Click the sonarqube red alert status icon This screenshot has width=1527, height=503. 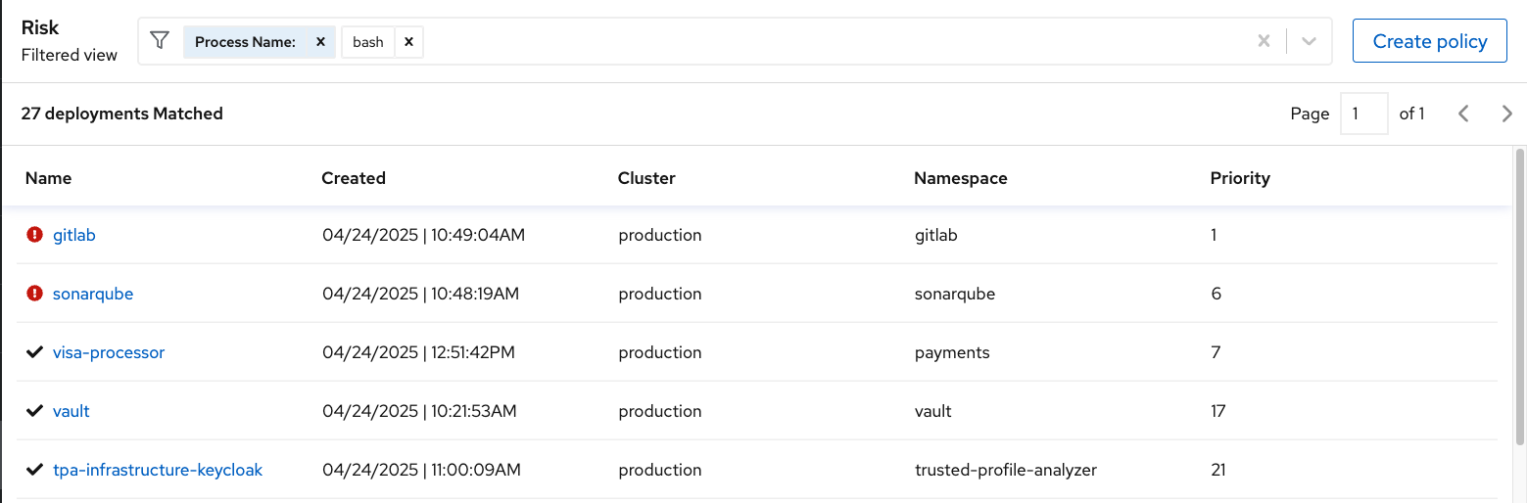[x=35, y=294]
